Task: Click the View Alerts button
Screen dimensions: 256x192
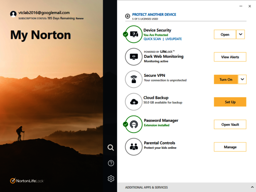Action: 230,57
